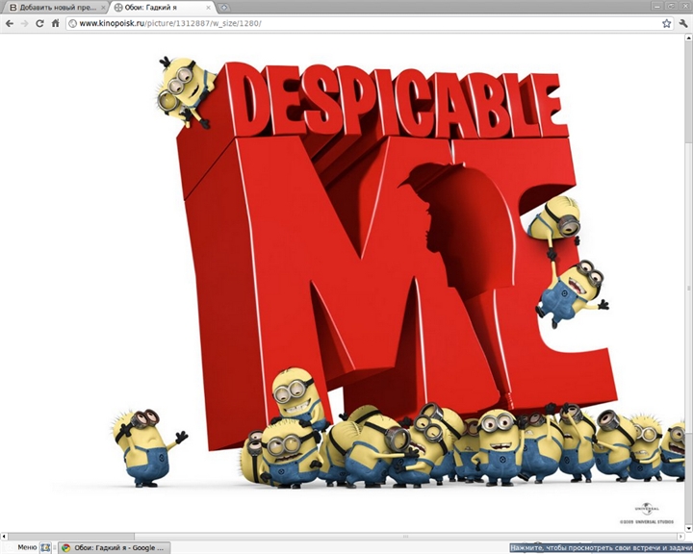Maximize the Chrome browser window
This screenshot has width=693, height=554.
[x=671, y=6]
